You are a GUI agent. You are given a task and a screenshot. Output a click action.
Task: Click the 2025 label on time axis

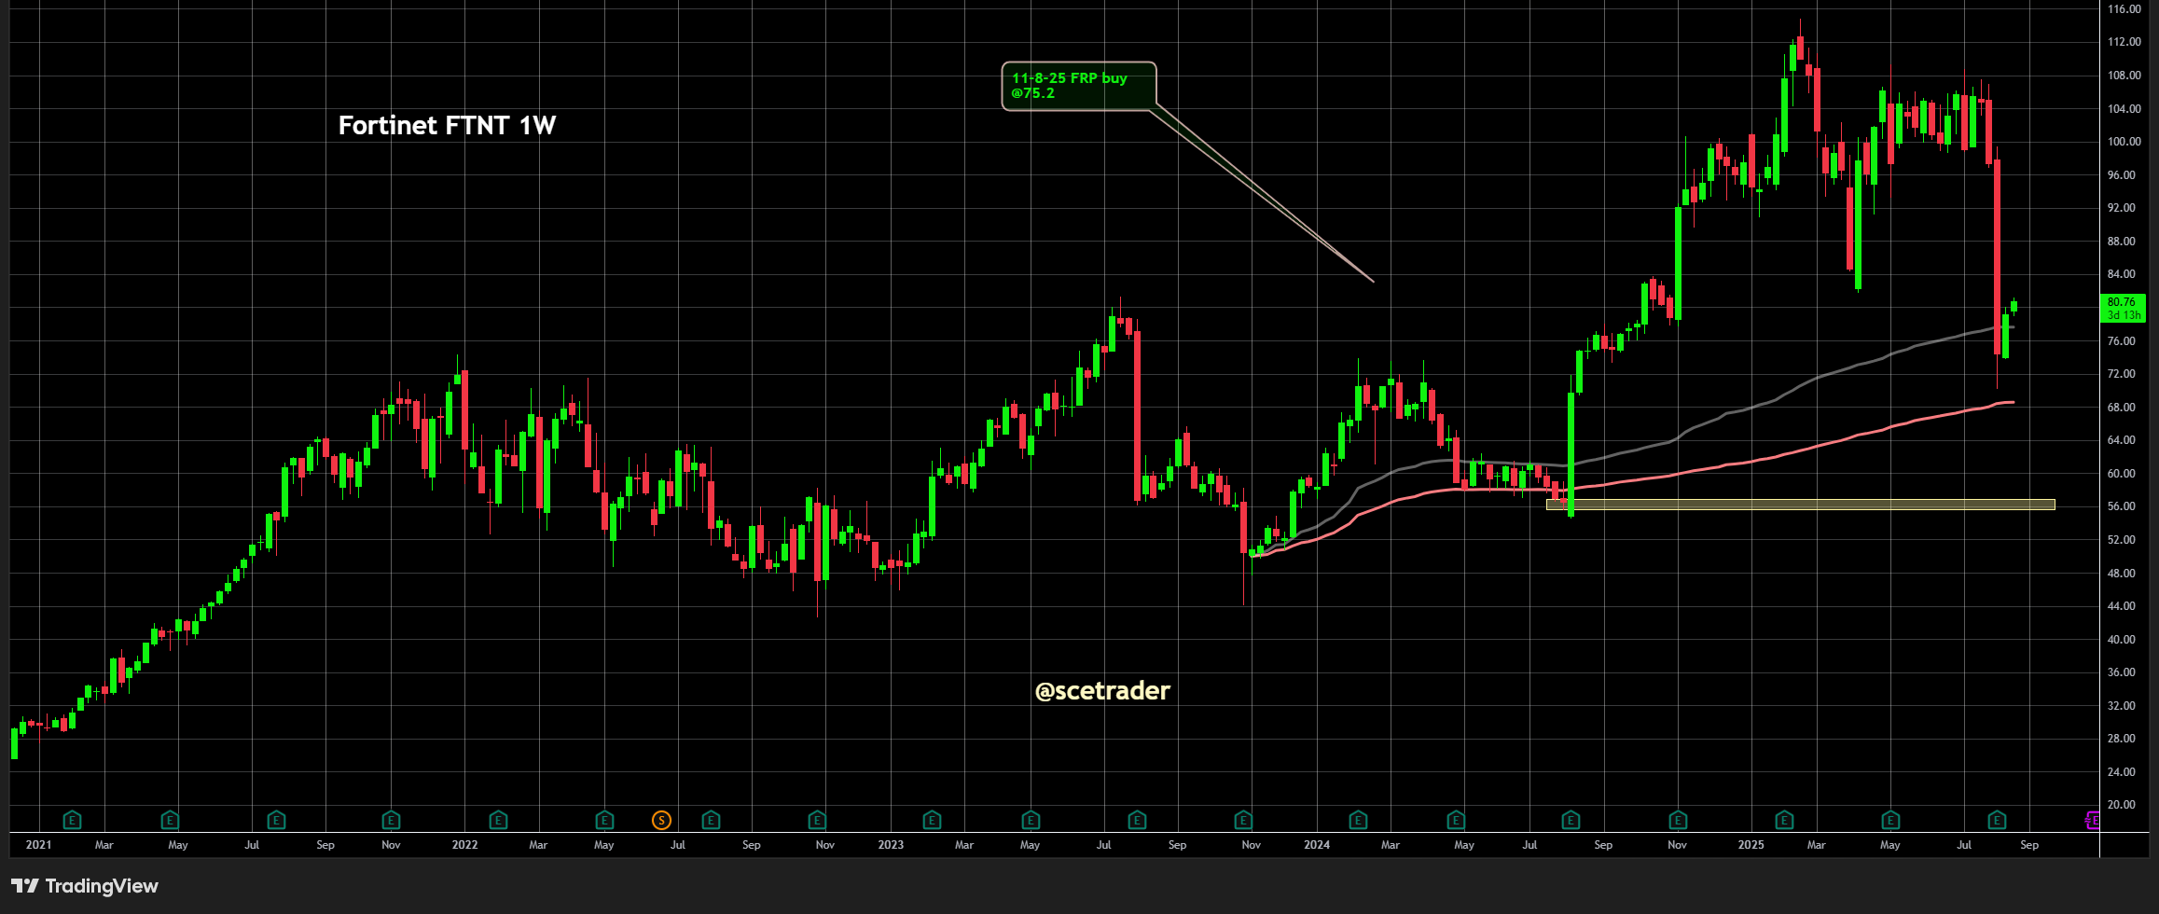tap(1751, 845)
